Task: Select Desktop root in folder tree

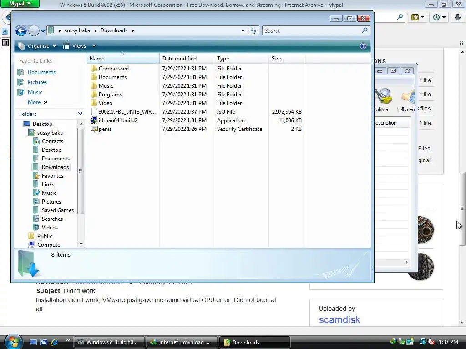Action: 42,124
